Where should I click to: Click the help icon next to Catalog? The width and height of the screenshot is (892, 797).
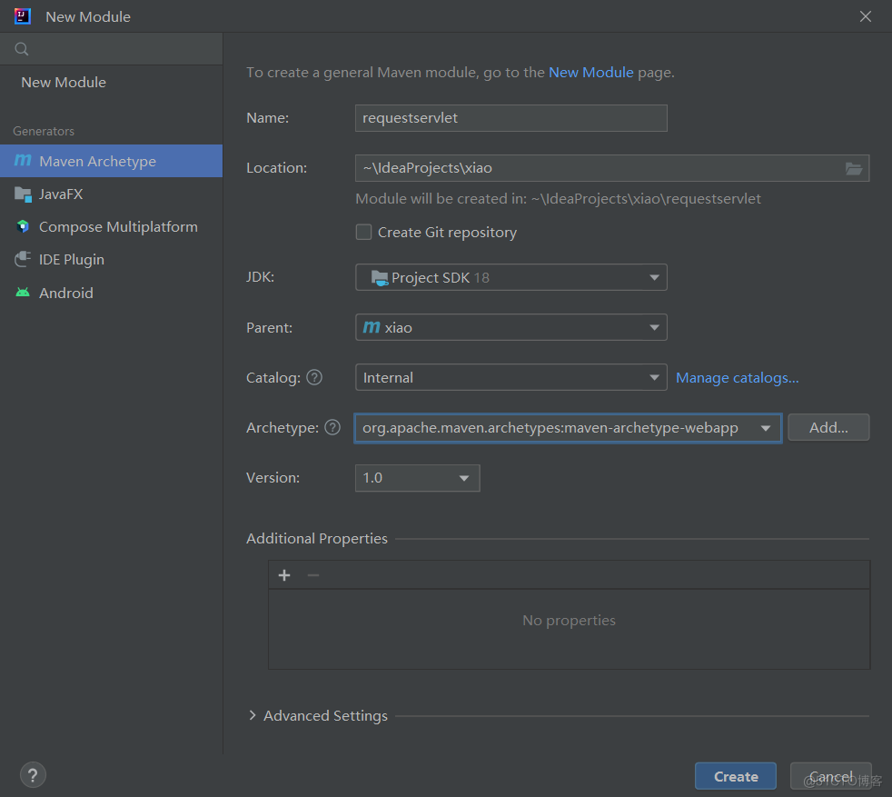pyautogui.click(x=314, y=377)
